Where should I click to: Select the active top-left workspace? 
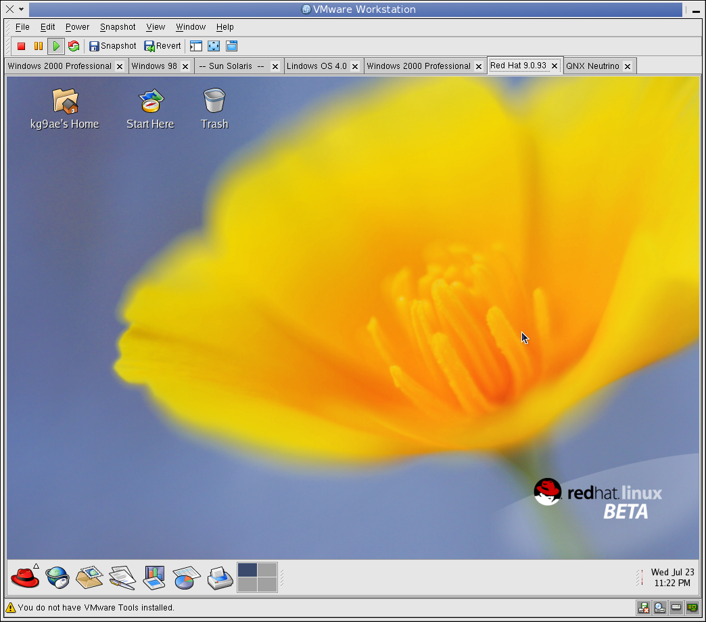coord(248,570)
